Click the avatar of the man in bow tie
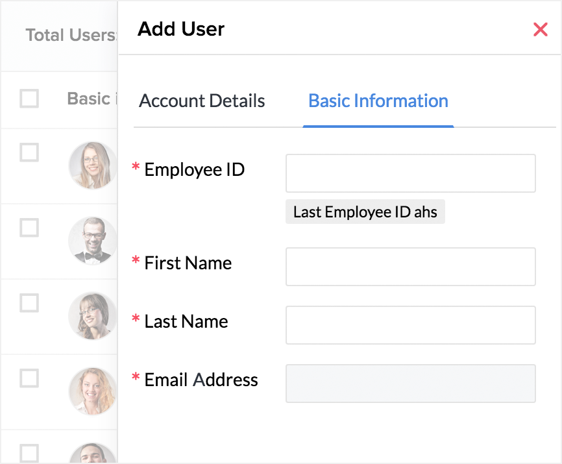The width and height of the screenshot is (562, 464). pyautogui.click(x=93, y=241)
